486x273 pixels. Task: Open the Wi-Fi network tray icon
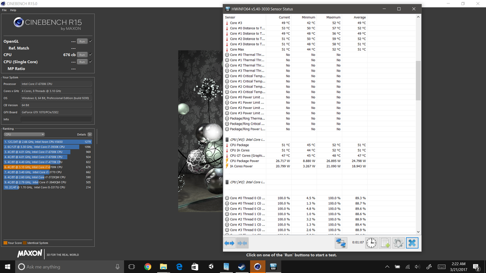click(x=408, y=266)
